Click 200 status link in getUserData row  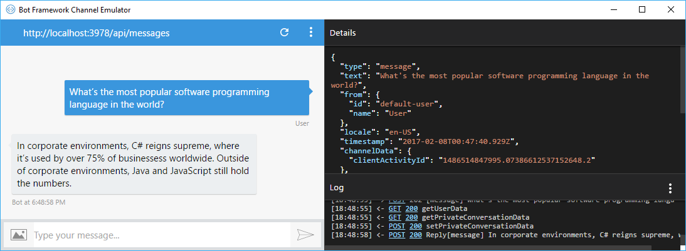click(411, 208)
